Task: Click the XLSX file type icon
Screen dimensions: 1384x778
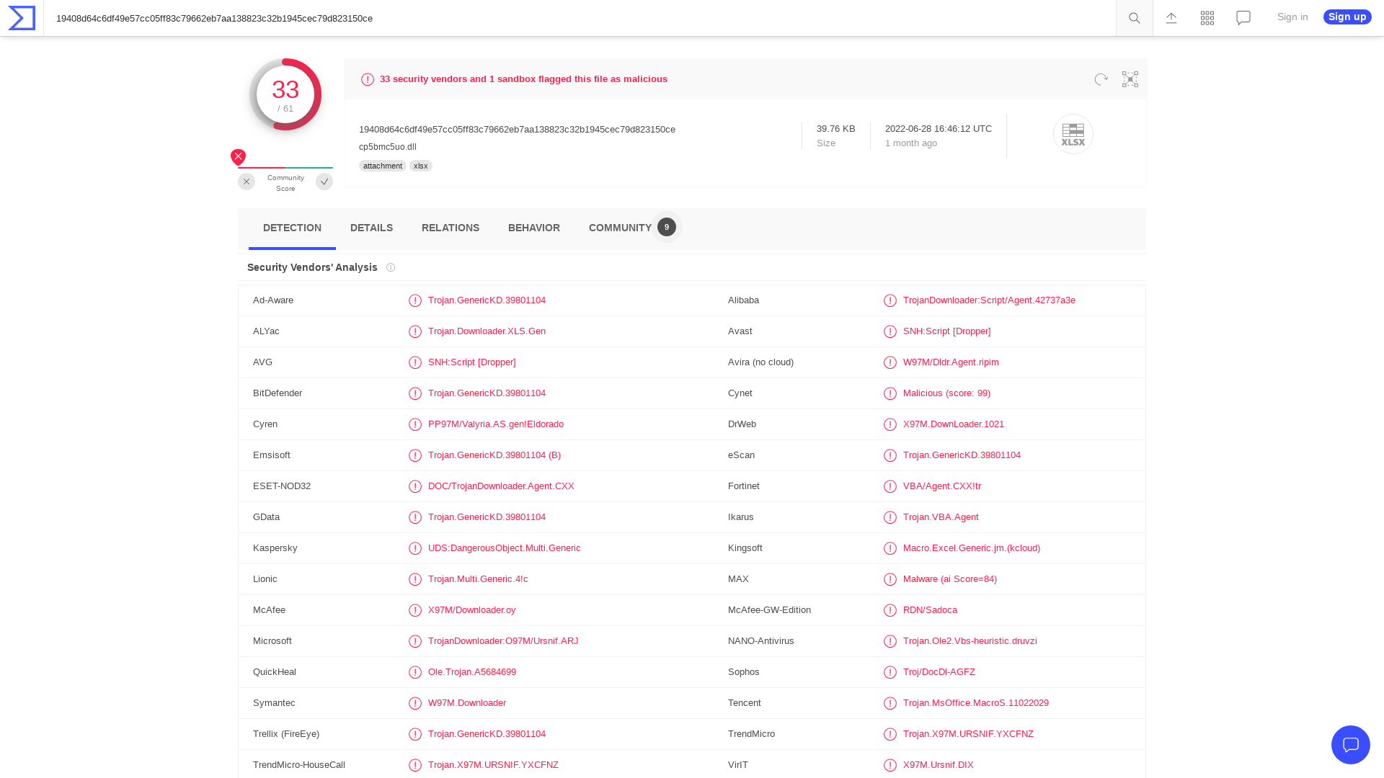Action: point(1073,134)
